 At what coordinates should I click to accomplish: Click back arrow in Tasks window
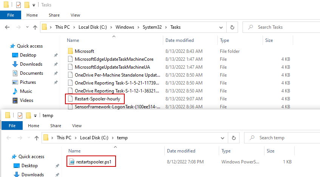click(8, 27)
